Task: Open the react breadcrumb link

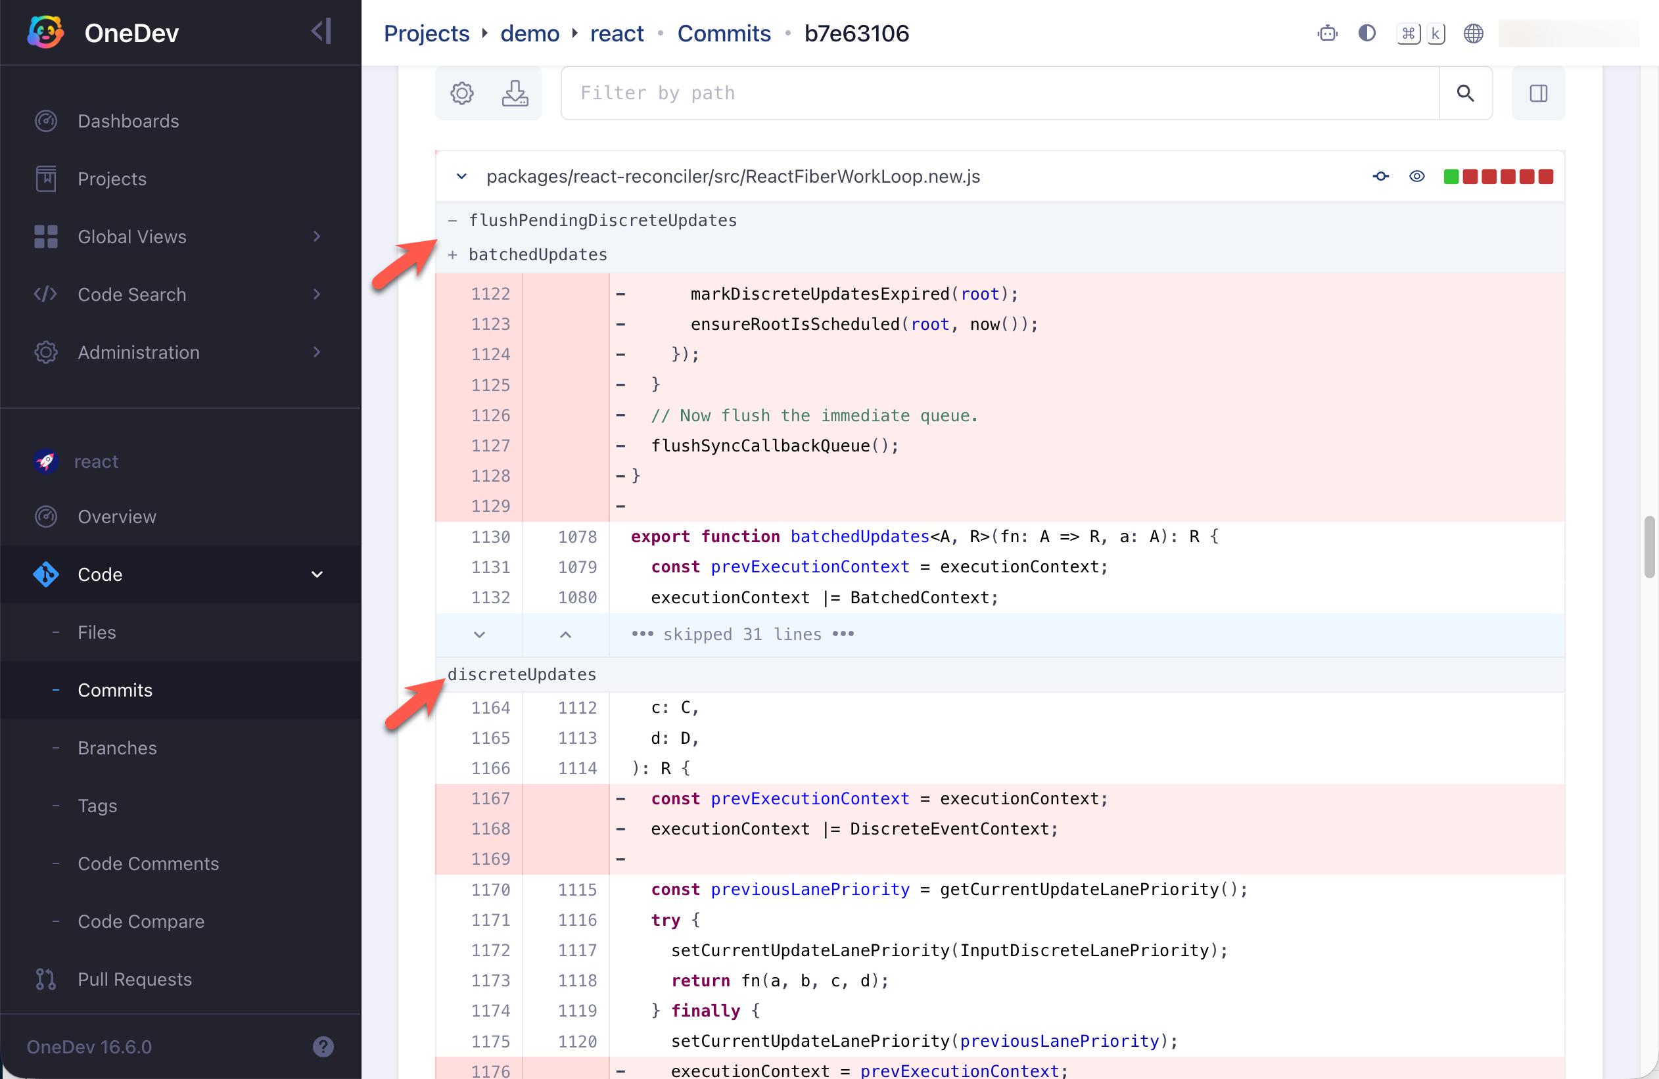Action: [x=617, y=33]
